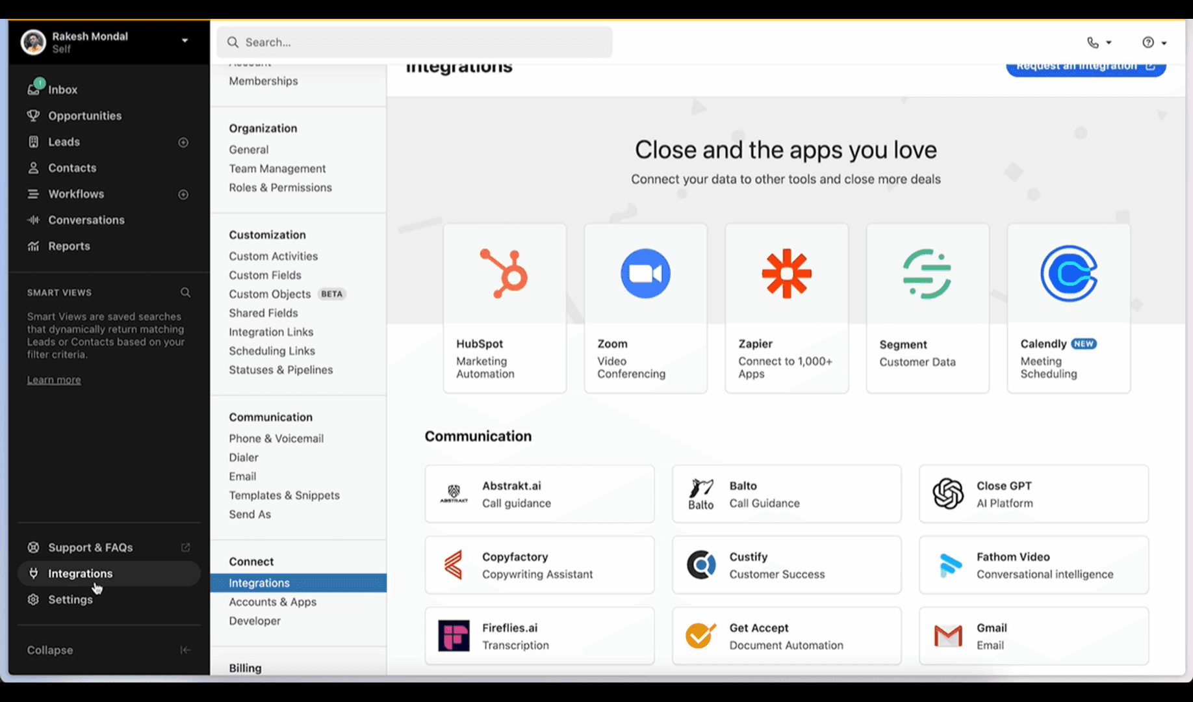Open Developer settings
The height and width of the screenshot is (702, 1193).
pyautogui.click(x=255, y=621)
